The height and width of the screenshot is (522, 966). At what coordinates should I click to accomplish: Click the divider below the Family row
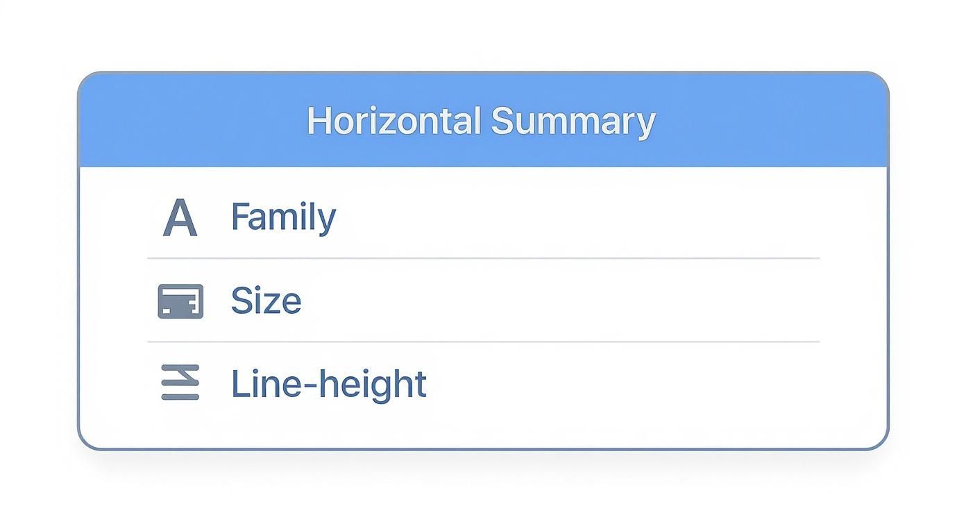482,258
